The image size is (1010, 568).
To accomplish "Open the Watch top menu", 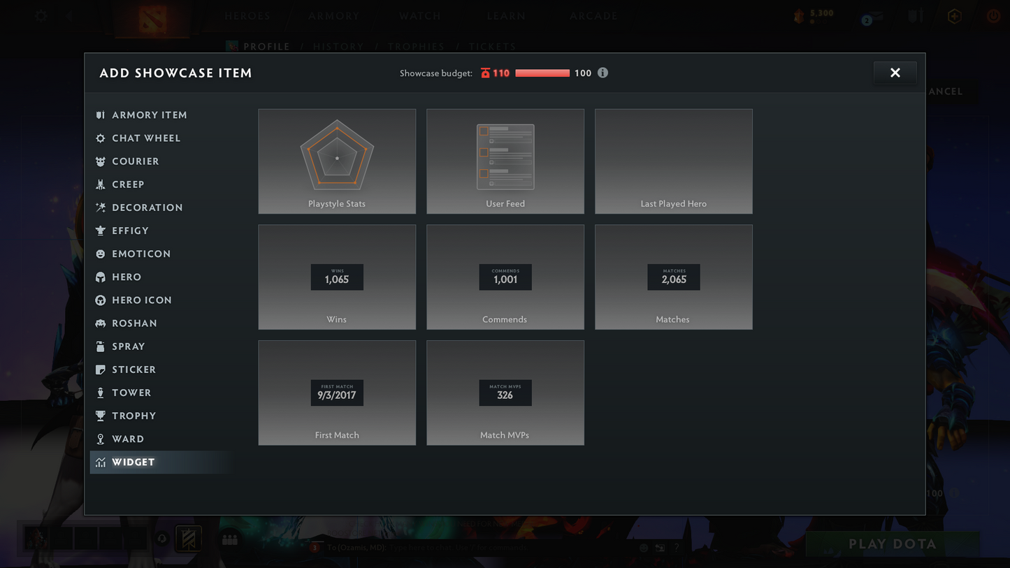I will [x=420, y=16].
